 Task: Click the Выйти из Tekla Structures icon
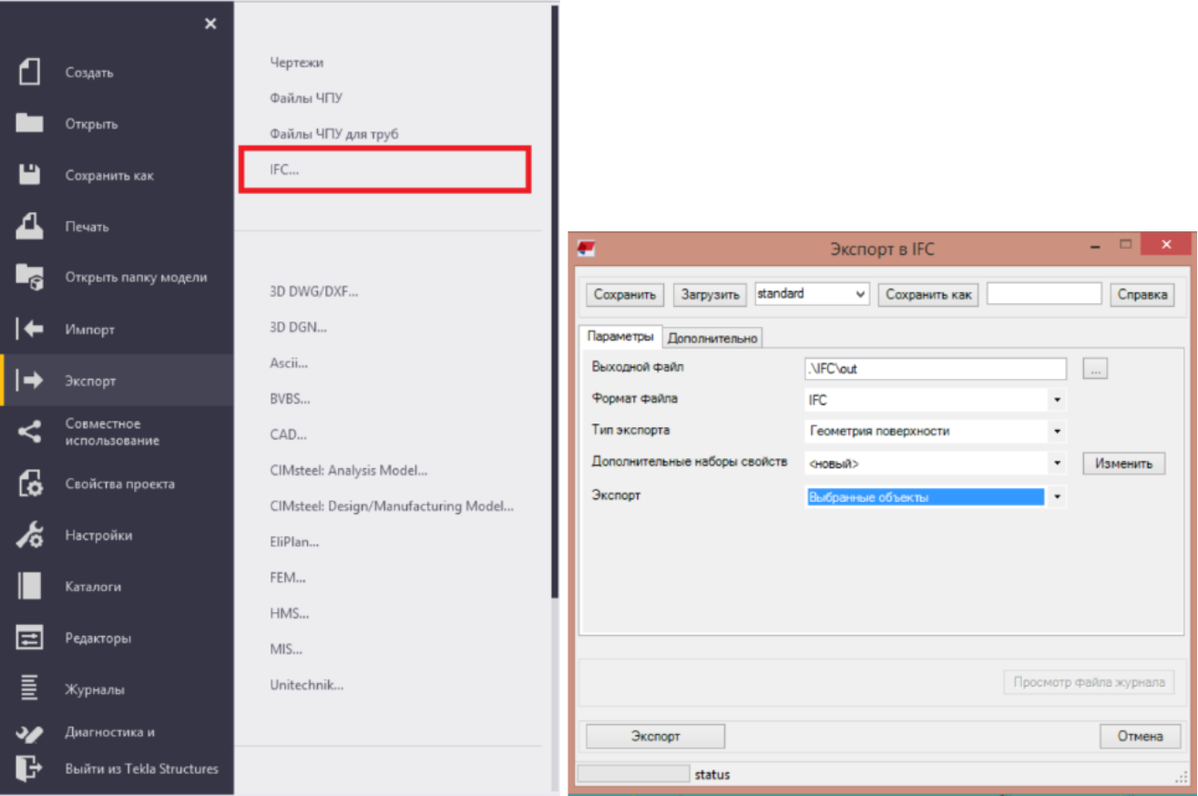[29, 769]
